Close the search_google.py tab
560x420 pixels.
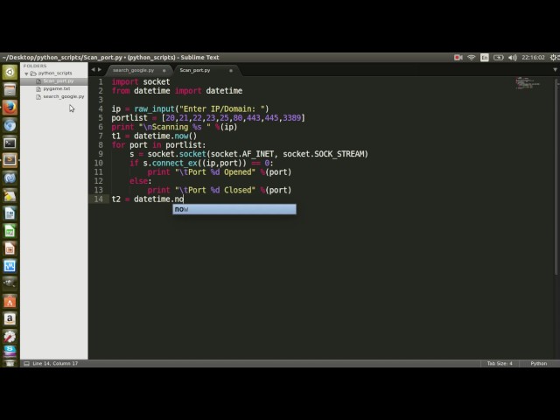[x=164, y=70]
